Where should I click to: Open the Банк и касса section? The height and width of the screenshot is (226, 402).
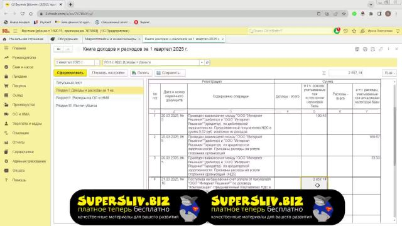23,67
